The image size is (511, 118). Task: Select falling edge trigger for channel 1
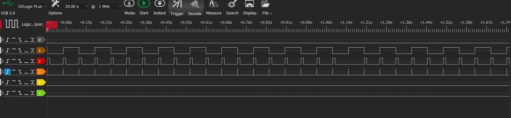[20, 50]
